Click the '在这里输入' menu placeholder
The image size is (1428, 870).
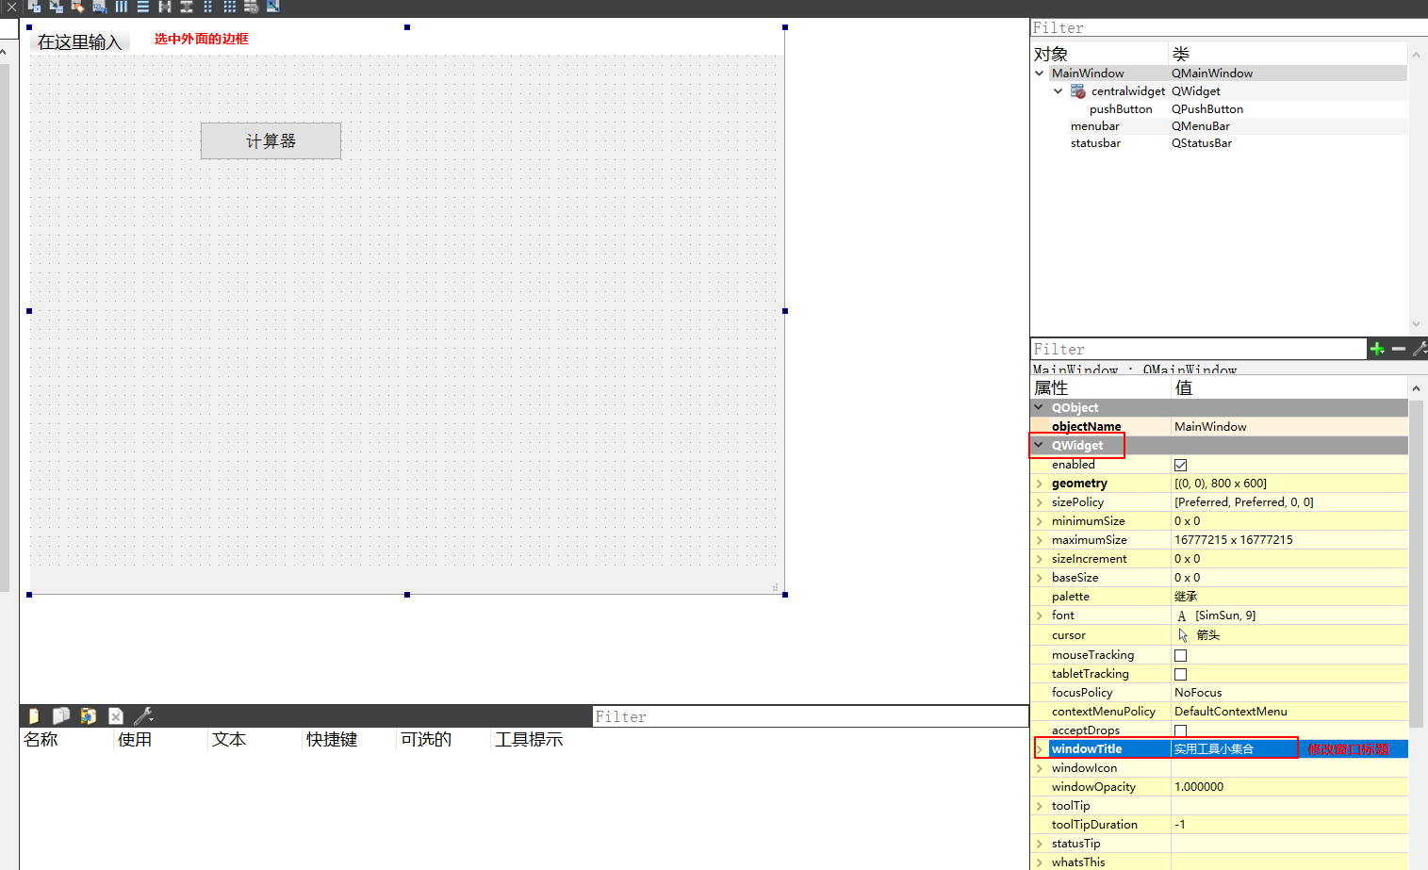coord(80,42)
